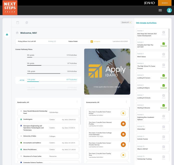Click the home icon beside Welcome, NSI!
The image size is (174, 165).
pos(17,33)
